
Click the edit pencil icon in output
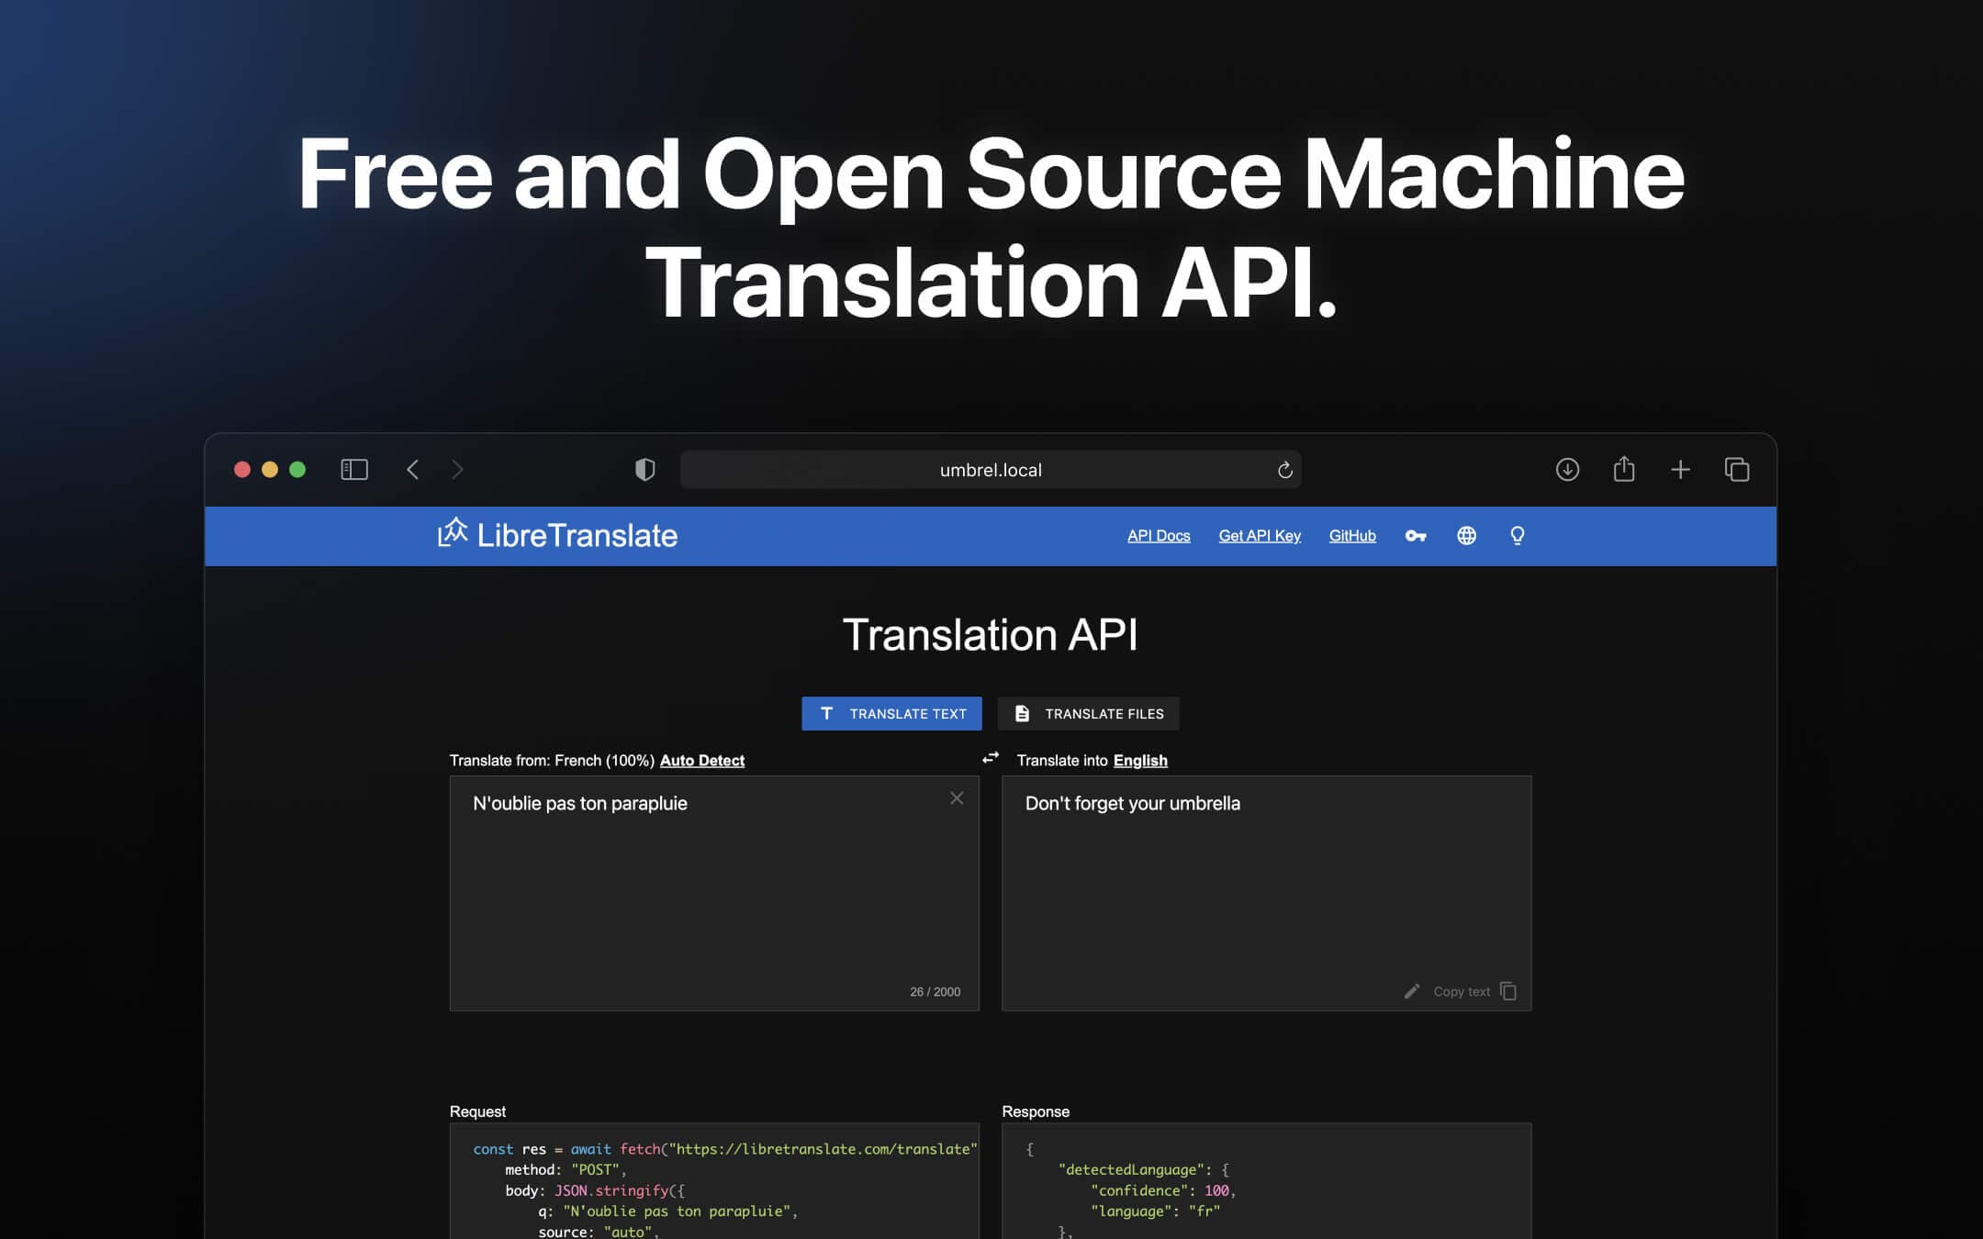tap(1412, 990)
